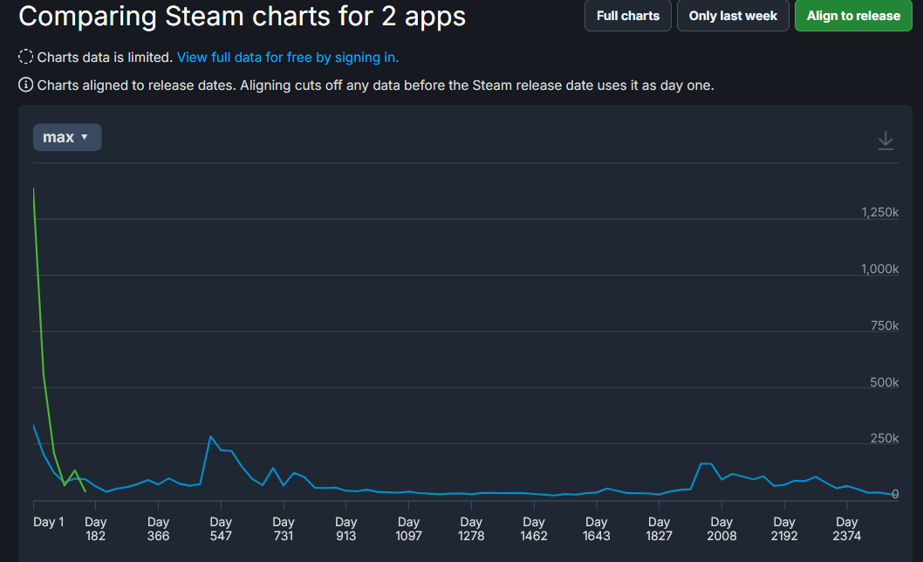Click the Day 1097 axis label
The width and height of the screenshot is (923, 562).
click(408, 529)
